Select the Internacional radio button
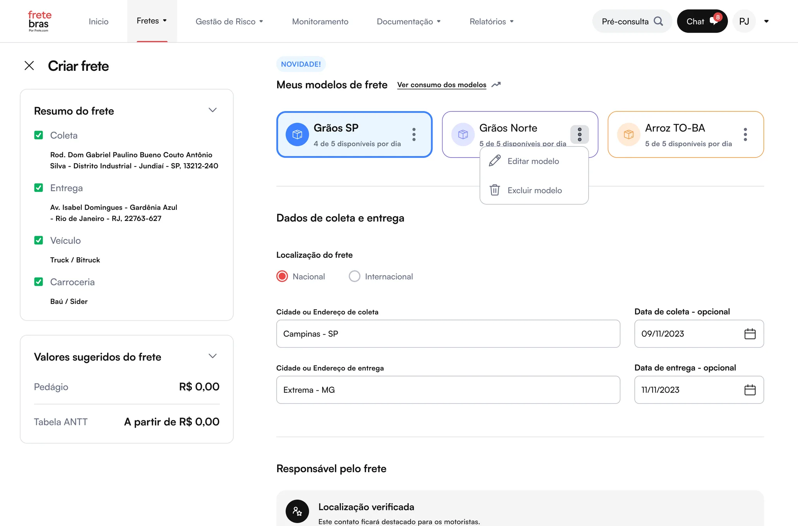Viewport: 798px width, 526px height. point(354,276)
